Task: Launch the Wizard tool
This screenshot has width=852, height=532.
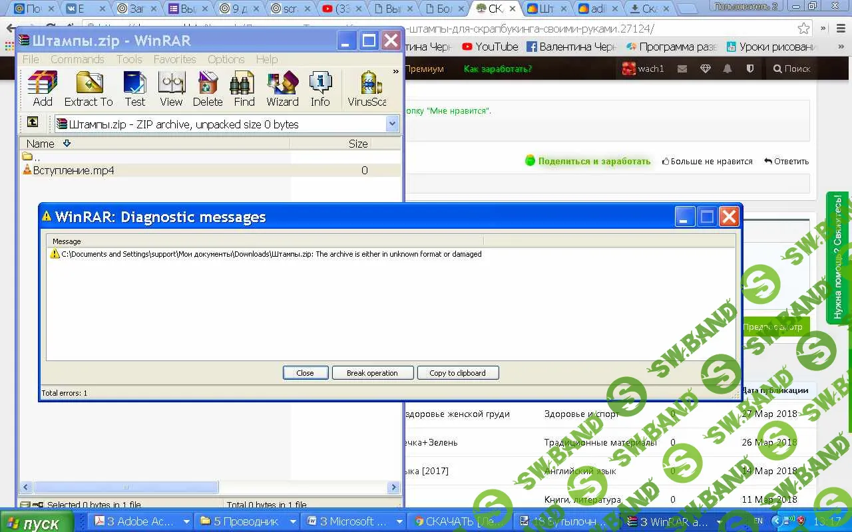Action: [x=282, y=88]
